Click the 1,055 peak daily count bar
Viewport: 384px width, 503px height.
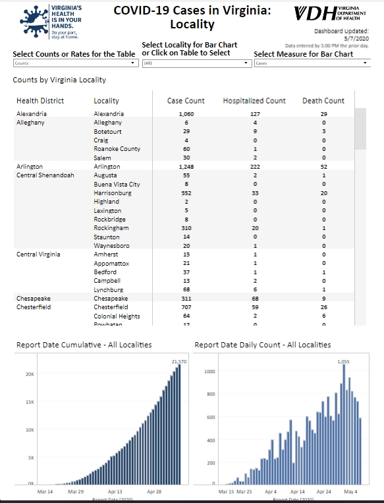tap(344, 424)
